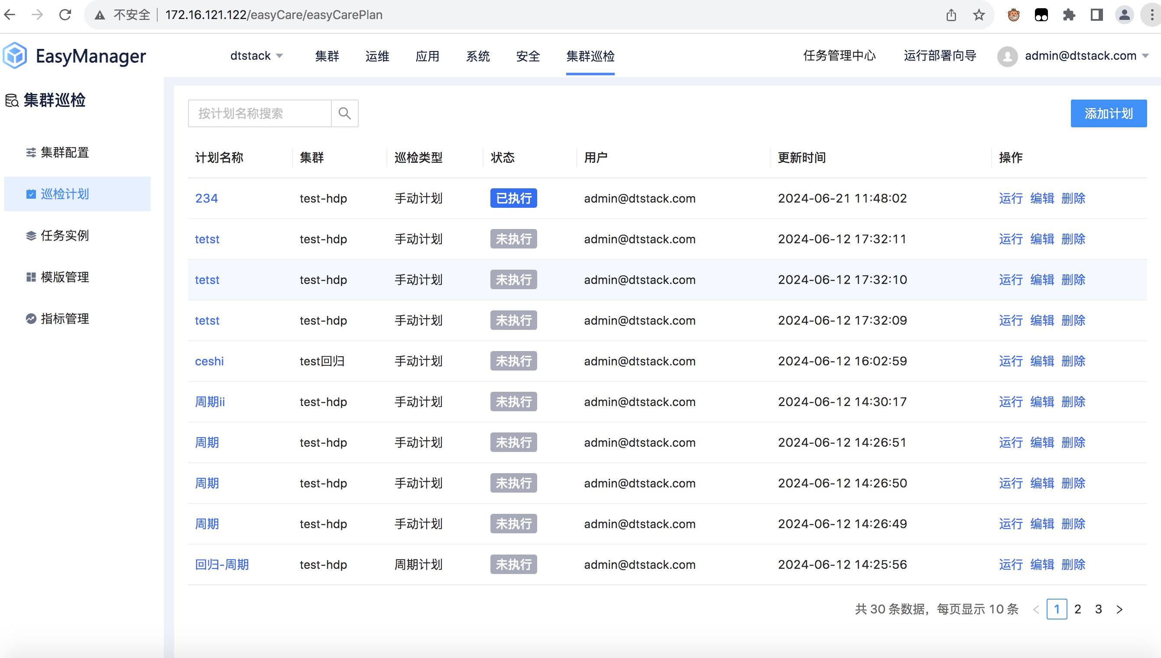Open plan named 234

click(x=207, y=198)
